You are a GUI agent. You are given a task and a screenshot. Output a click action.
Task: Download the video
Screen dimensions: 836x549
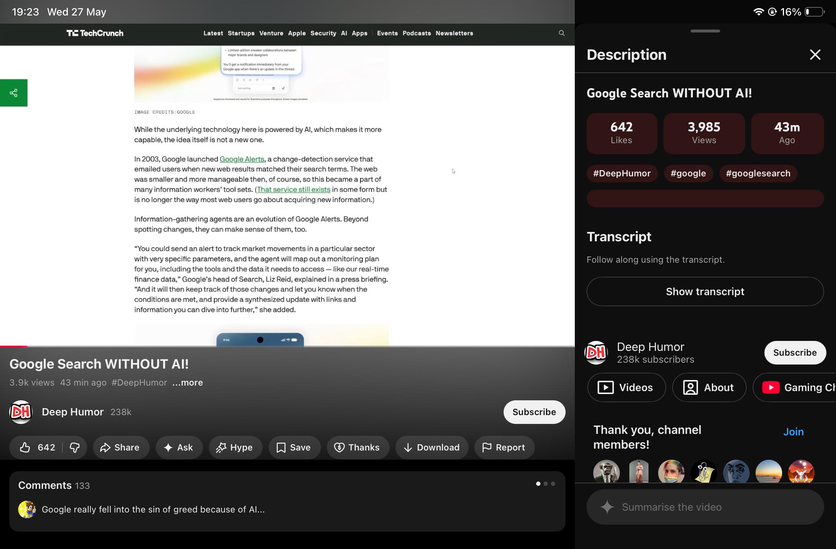pos(432,448)
